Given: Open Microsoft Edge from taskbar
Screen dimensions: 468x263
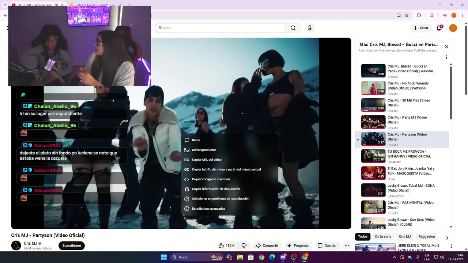Looking at the screenshot, I should click(x=272, y=257).
